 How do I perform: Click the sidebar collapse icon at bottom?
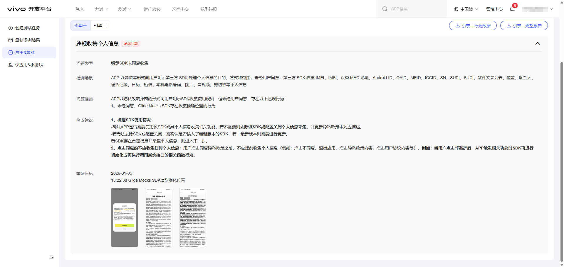click(51, 257)
